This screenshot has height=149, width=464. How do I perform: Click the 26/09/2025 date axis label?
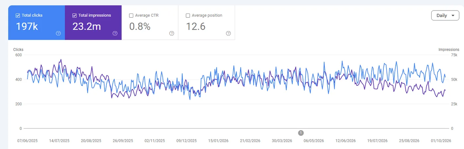[x=123, y=141]
